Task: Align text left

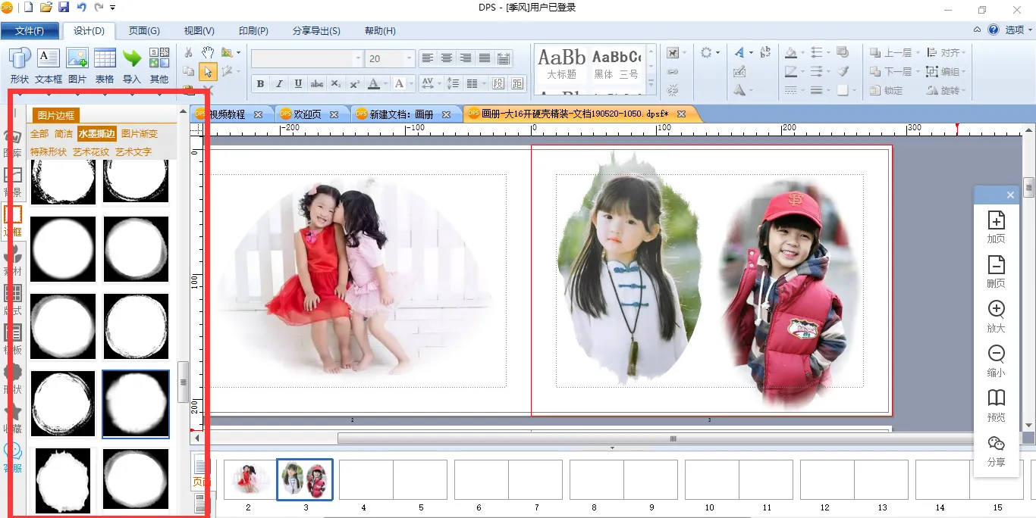Action: pos(428,58)
